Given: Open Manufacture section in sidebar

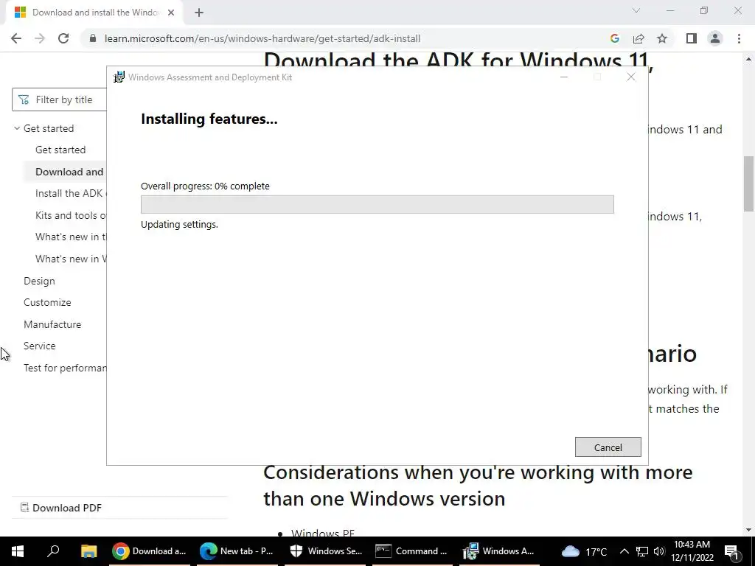Looking at the screenshot, I should [52, 324].
